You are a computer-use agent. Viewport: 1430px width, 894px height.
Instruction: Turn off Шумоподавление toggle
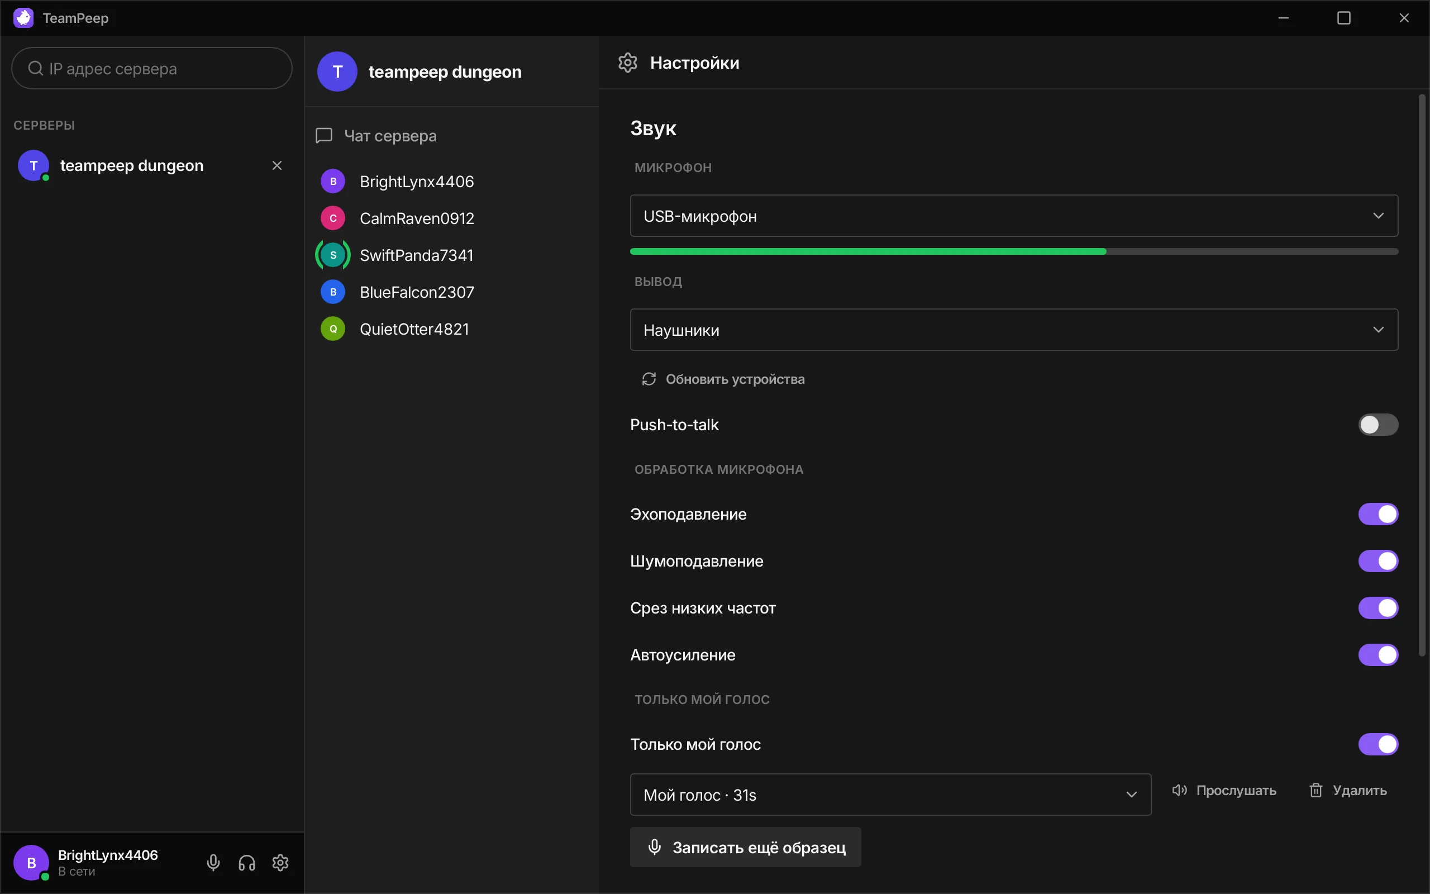pos(1378,561)
